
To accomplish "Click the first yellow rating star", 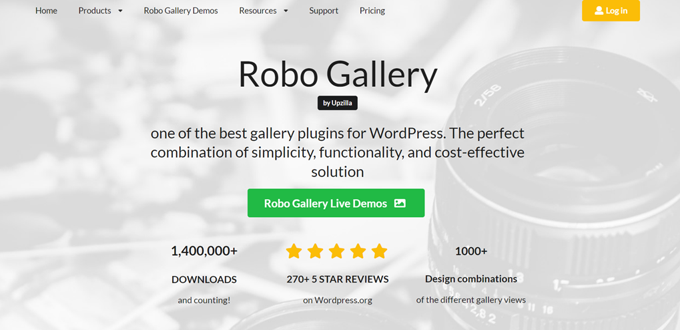I will click(294, 251).
